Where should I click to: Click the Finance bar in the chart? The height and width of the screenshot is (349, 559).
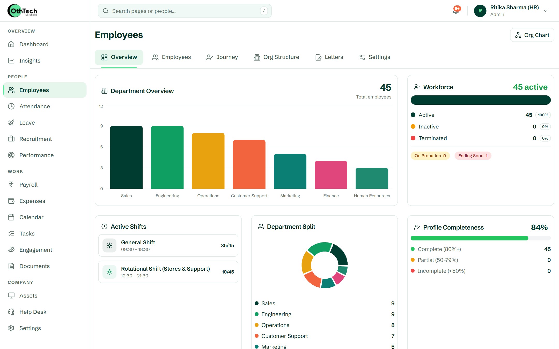(x=331, y=175)
